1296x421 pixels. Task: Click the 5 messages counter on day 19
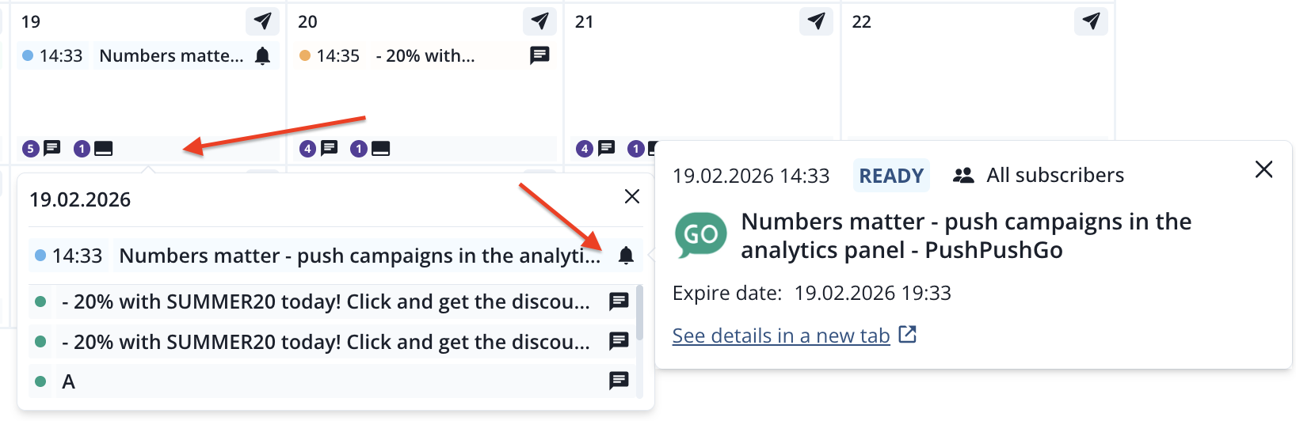click(x=42, y=148)
